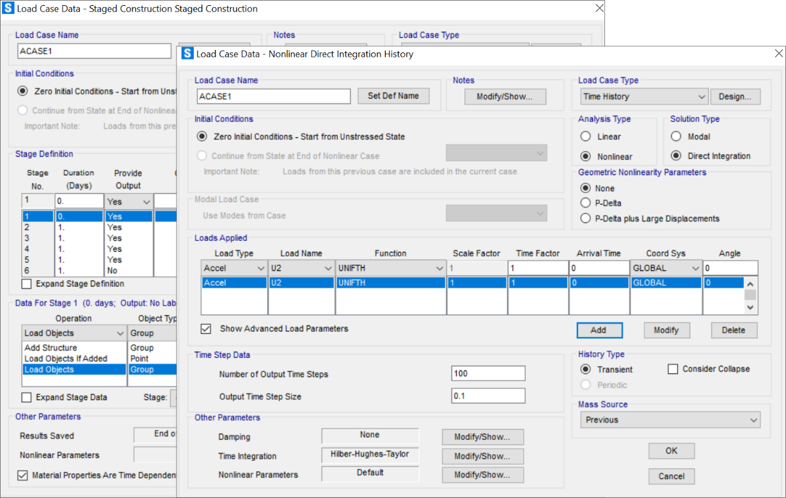Click the SAP2000 icon in the Staged Construction title bar
Screen dimensions: 786x498
click(8, 9)
